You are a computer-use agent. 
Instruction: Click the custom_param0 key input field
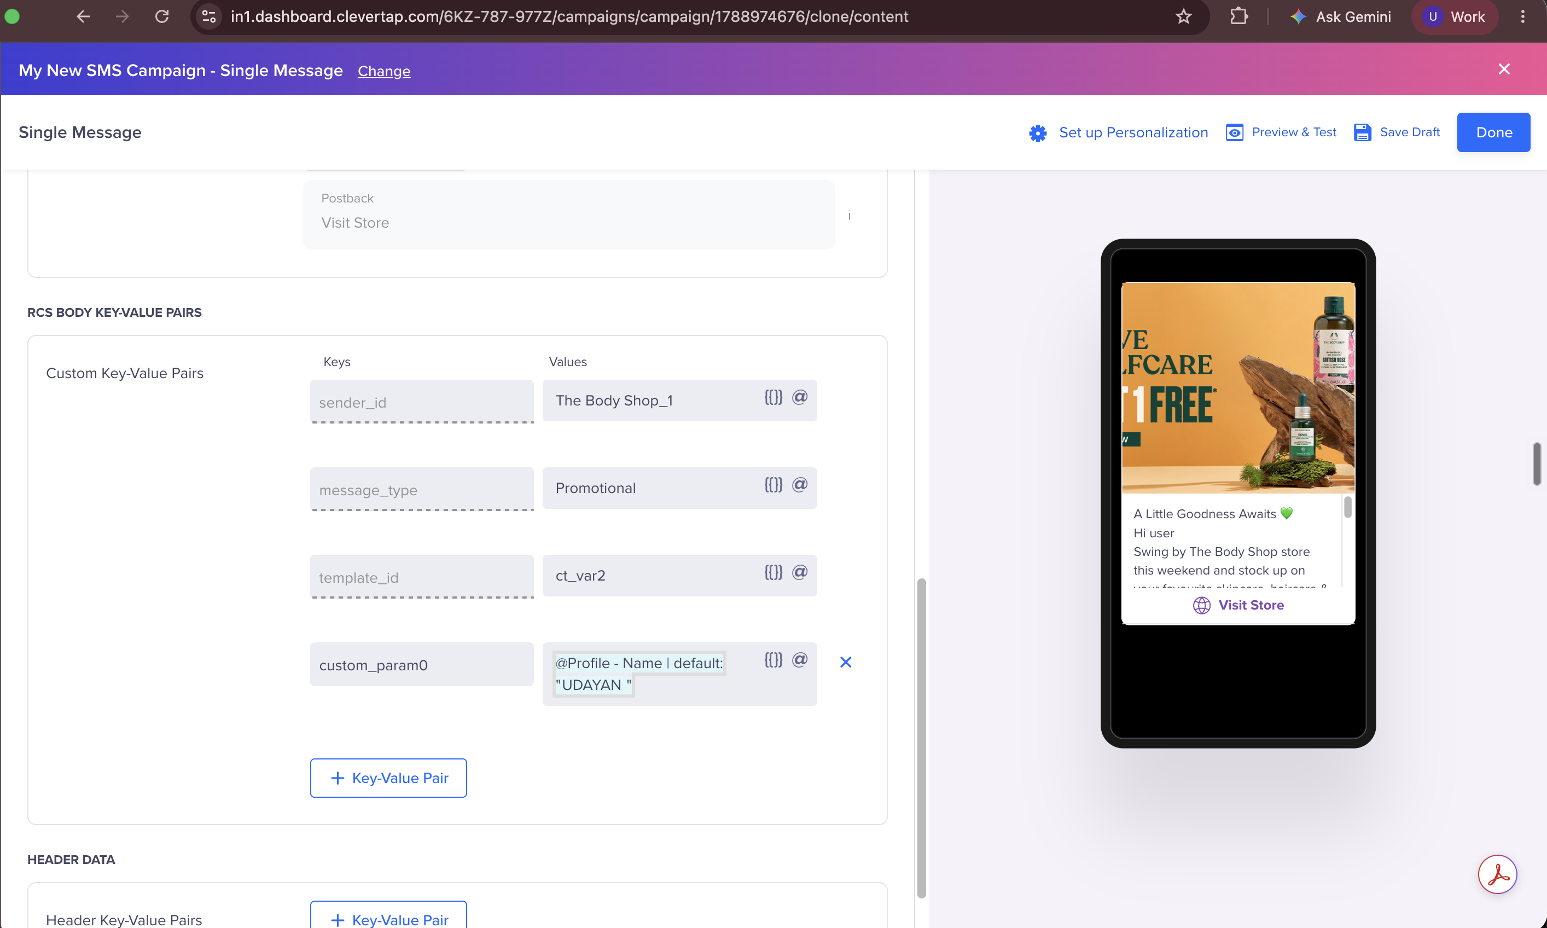[422, 664]
